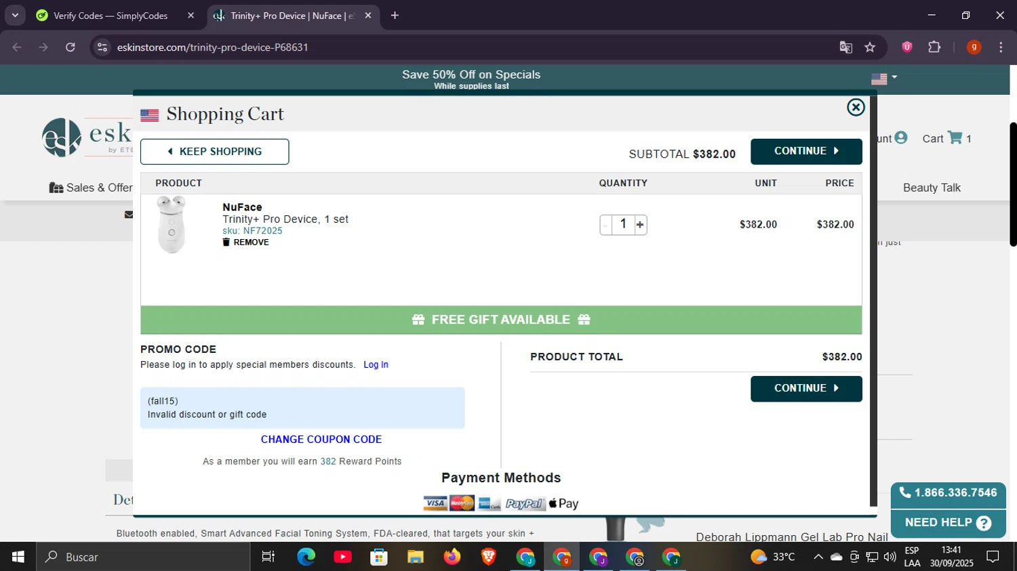Open File Explorer on taskbar
Screen dimensions: 1017x571
[x=416, y=557]
